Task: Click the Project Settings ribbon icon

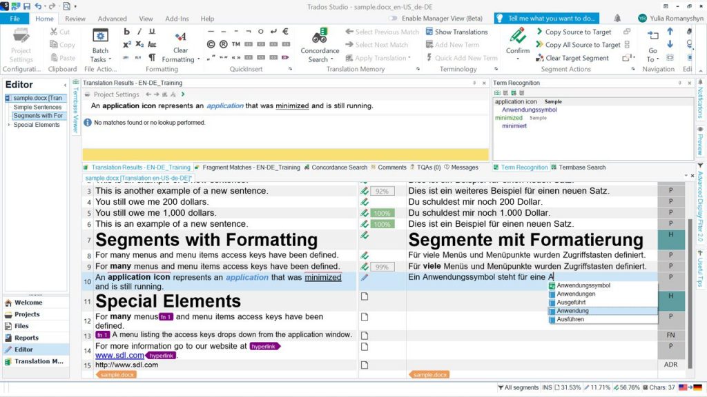Action: click(x=21, y=36)
